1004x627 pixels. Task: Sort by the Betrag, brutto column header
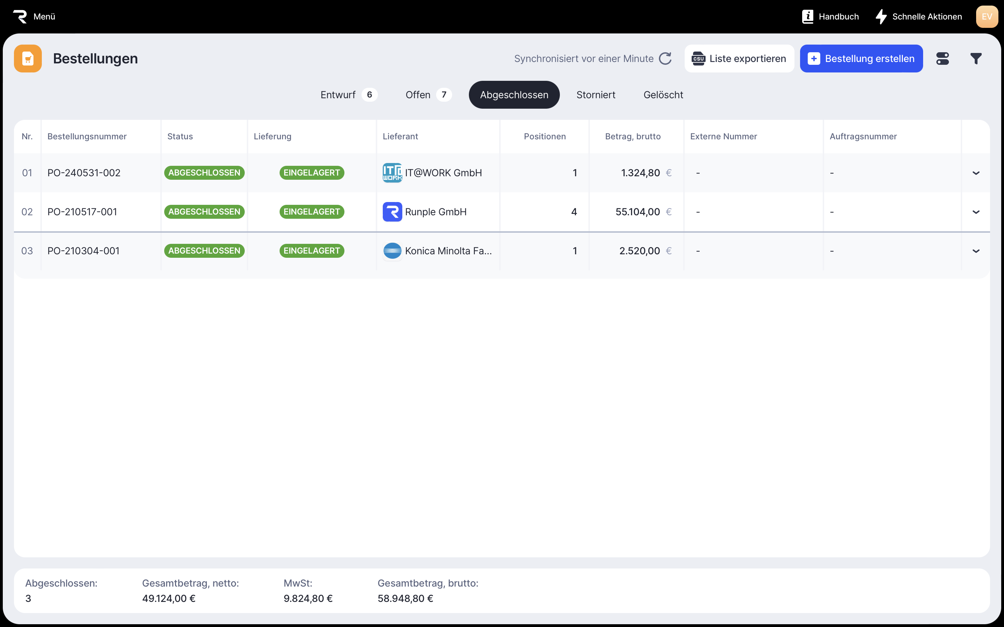[632, 137]
